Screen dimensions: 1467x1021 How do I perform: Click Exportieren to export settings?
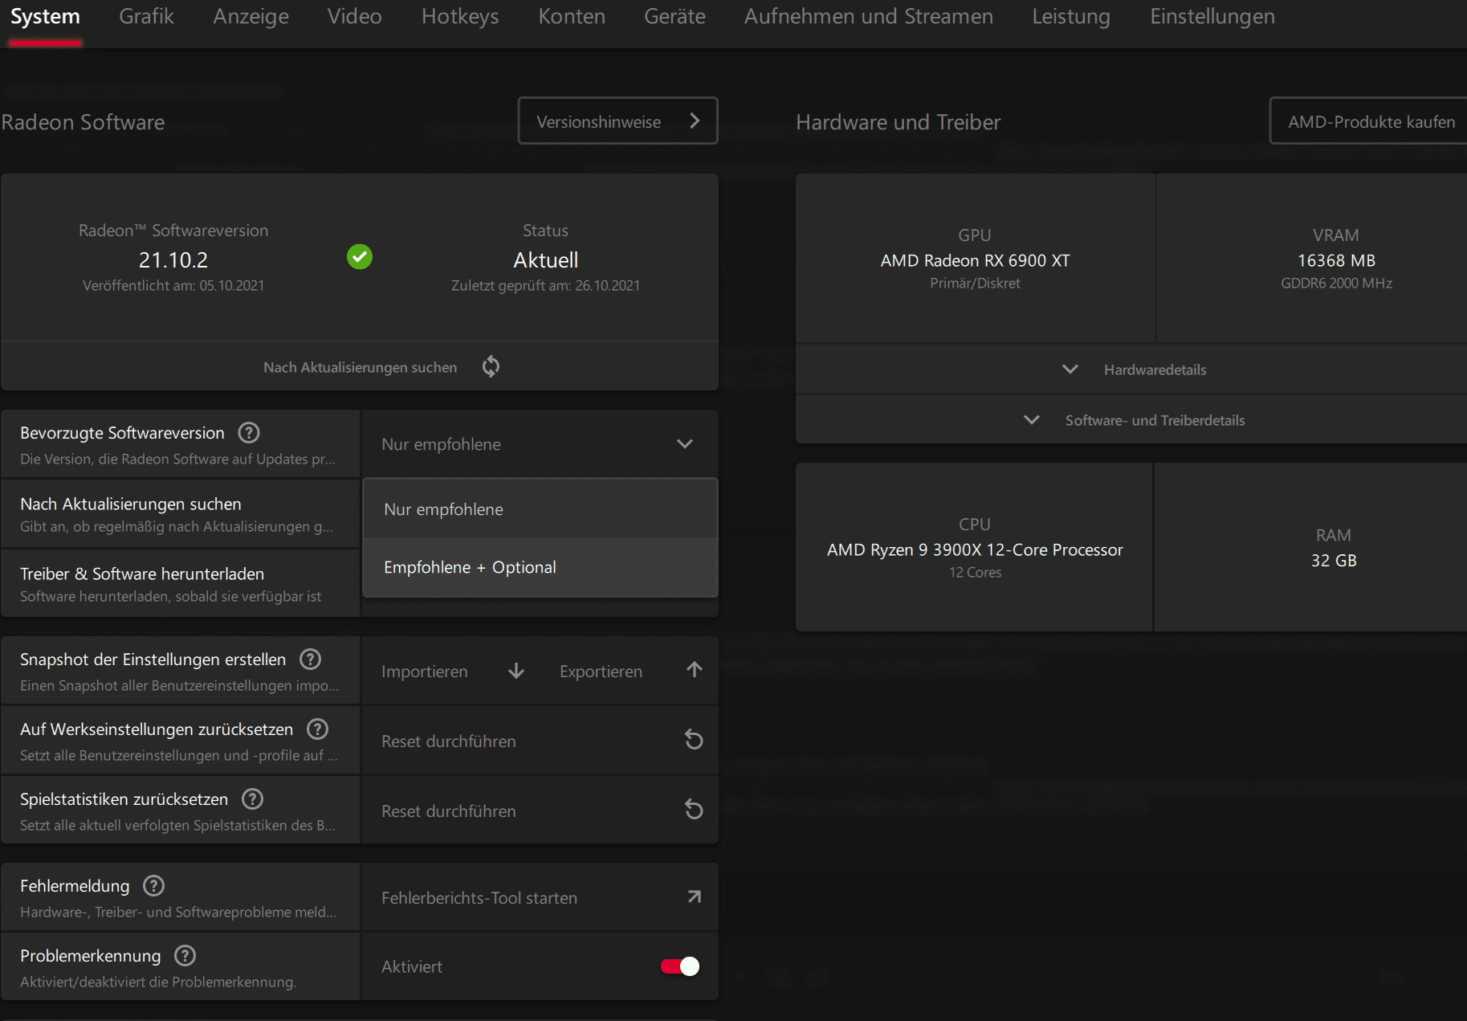pyautogui.click(x=601, y=672)
